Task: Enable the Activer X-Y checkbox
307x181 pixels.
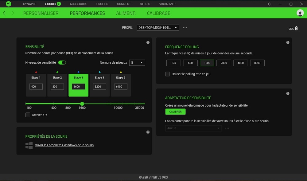Action: click(x=28, y=115)
